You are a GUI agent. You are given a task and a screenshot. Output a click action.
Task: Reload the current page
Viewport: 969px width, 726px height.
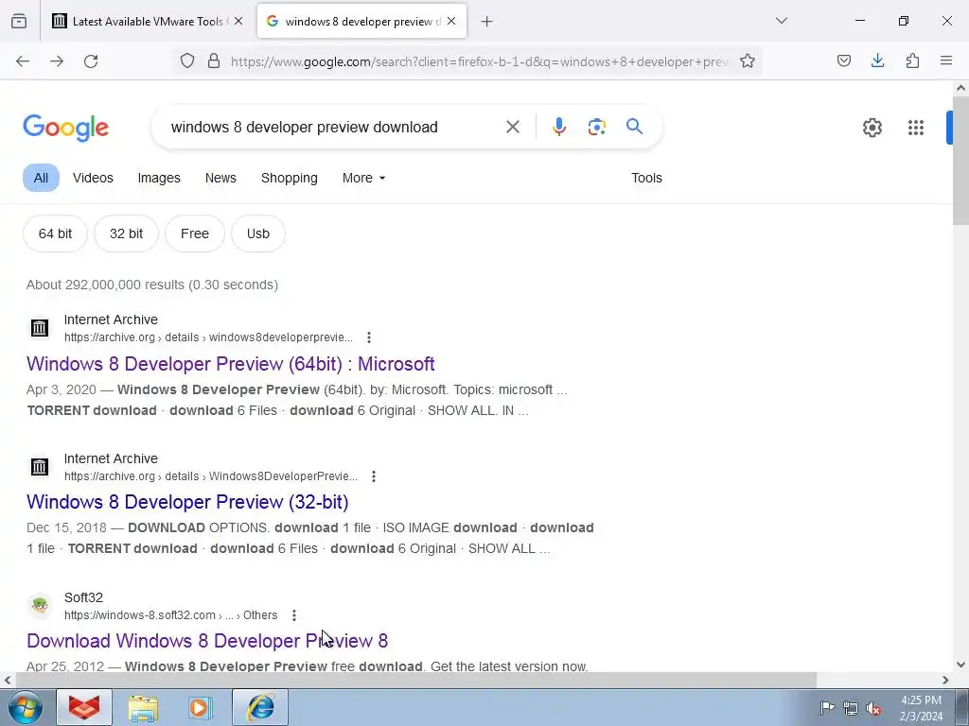(91, 61)
